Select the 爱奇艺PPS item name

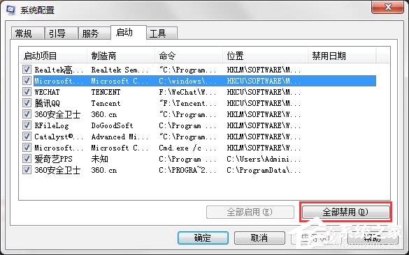pyautogui.click(x=53, y=159)
